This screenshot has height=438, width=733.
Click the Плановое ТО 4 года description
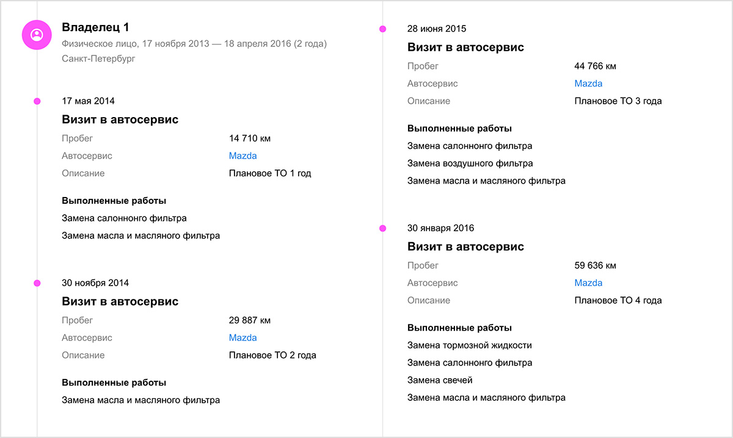coord(618,300)
